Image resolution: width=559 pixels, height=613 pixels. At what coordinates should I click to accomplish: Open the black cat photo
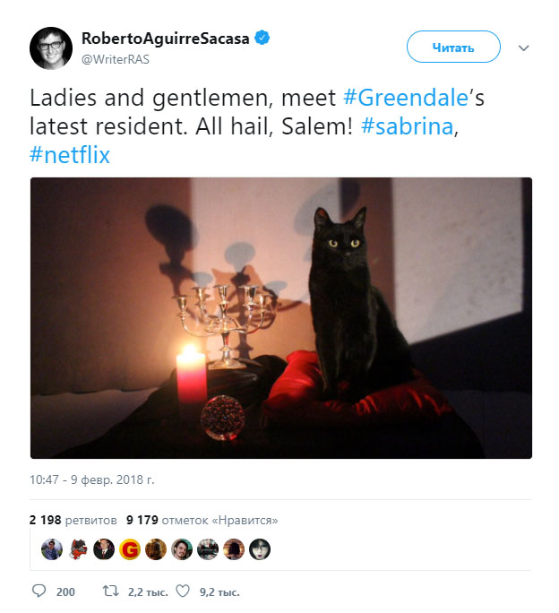[281, 318]
